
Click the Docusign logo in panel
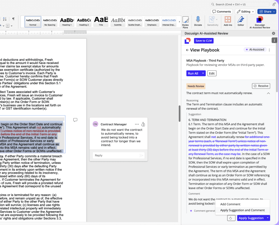pos(188,41)
